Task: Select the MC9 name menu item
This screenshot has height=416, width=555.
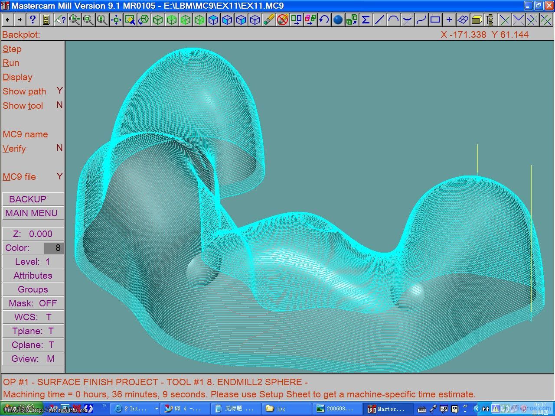Action: [25, 134]
